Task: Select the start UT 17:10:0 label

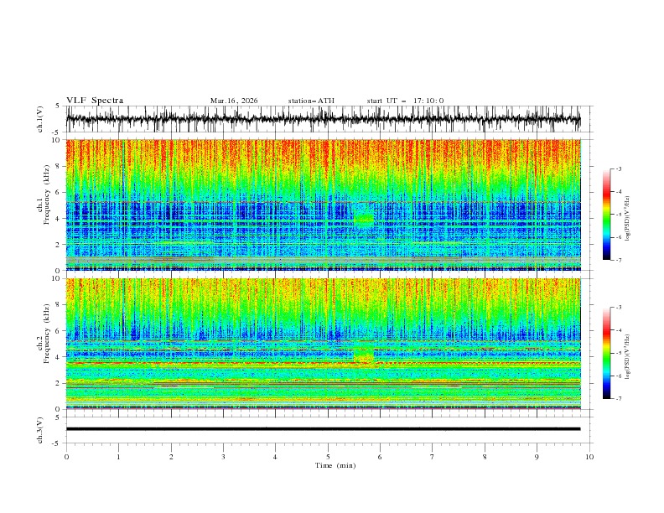Action: pos(405,101)
